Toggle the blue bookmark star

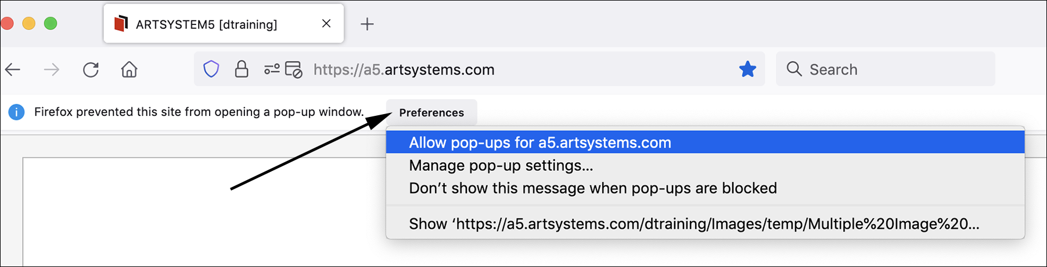pos(747,70)
